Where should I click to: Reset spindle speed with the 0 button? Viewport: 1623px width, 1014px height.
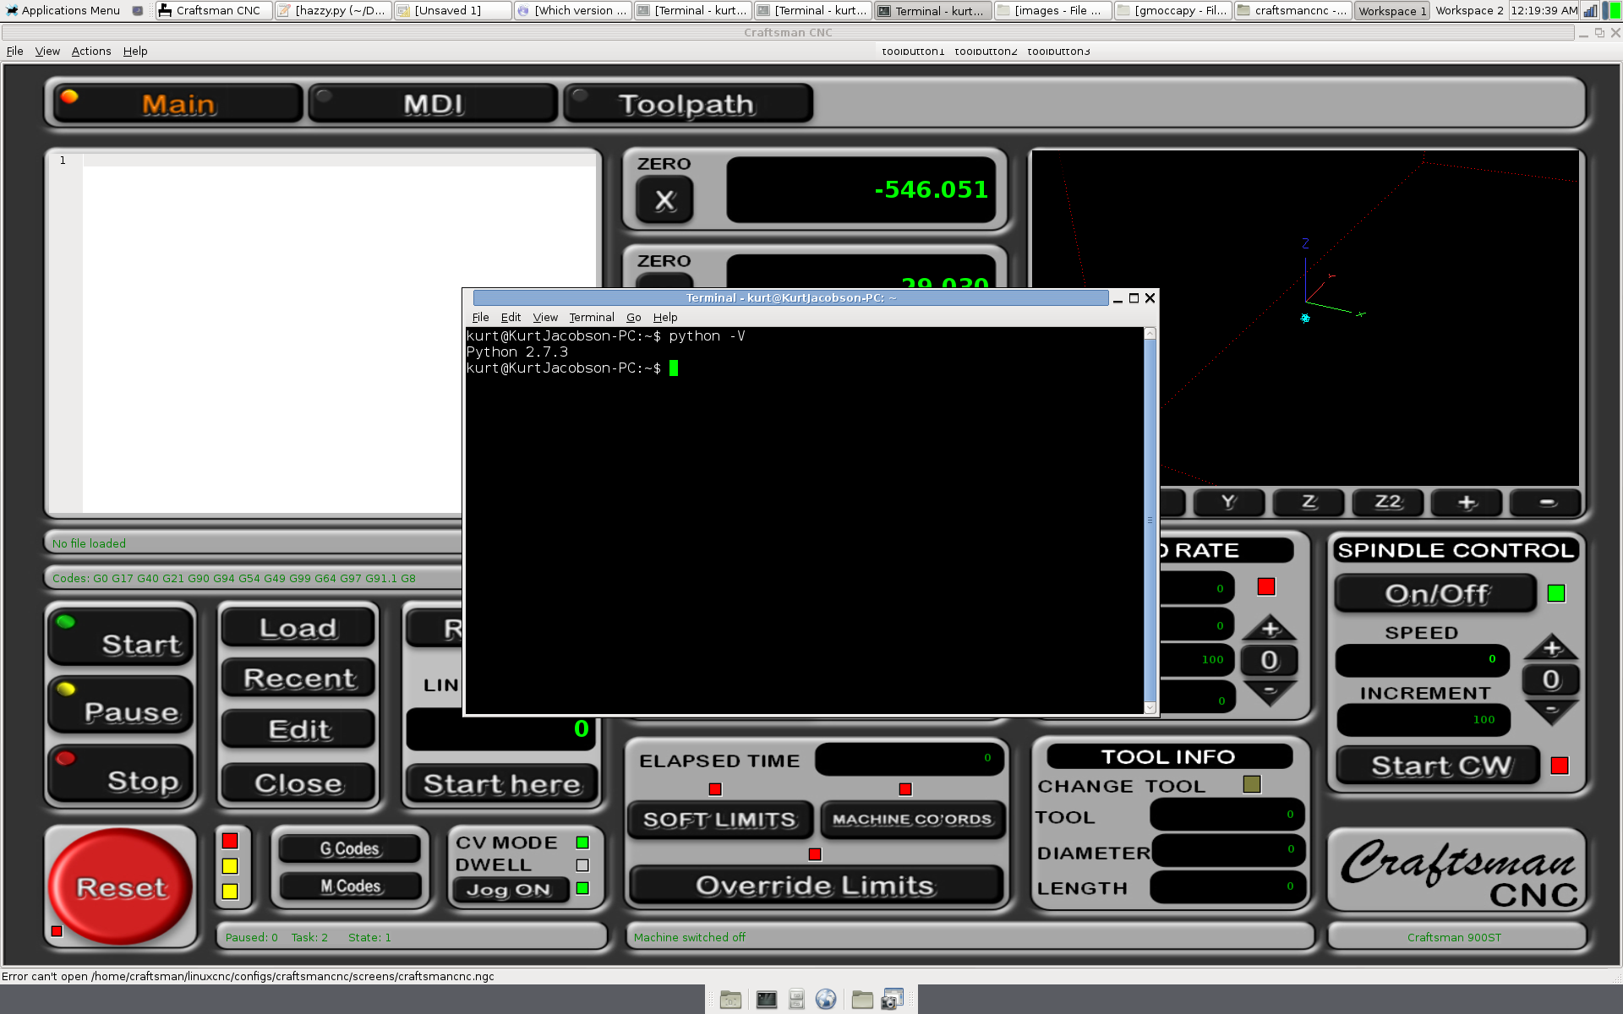click(x=1551, y=679)
